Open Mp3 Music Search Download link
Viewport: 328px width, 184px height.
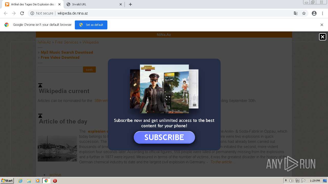point(67,52)
